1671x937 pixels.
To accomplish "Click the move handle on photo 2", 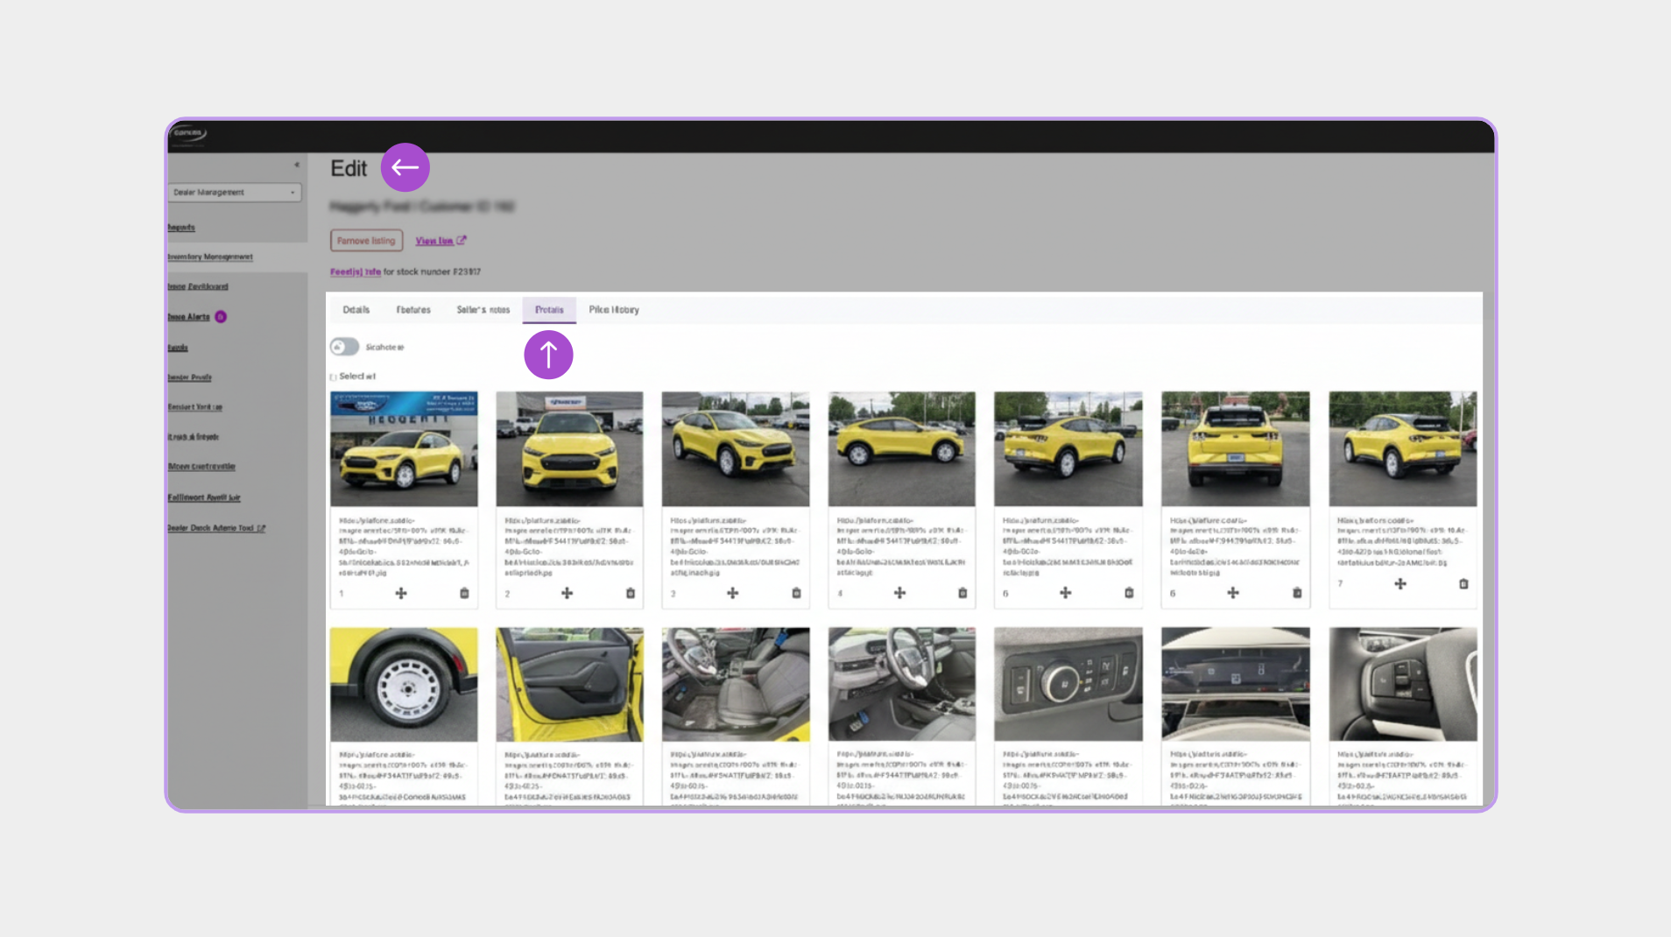I will point(568,594).
